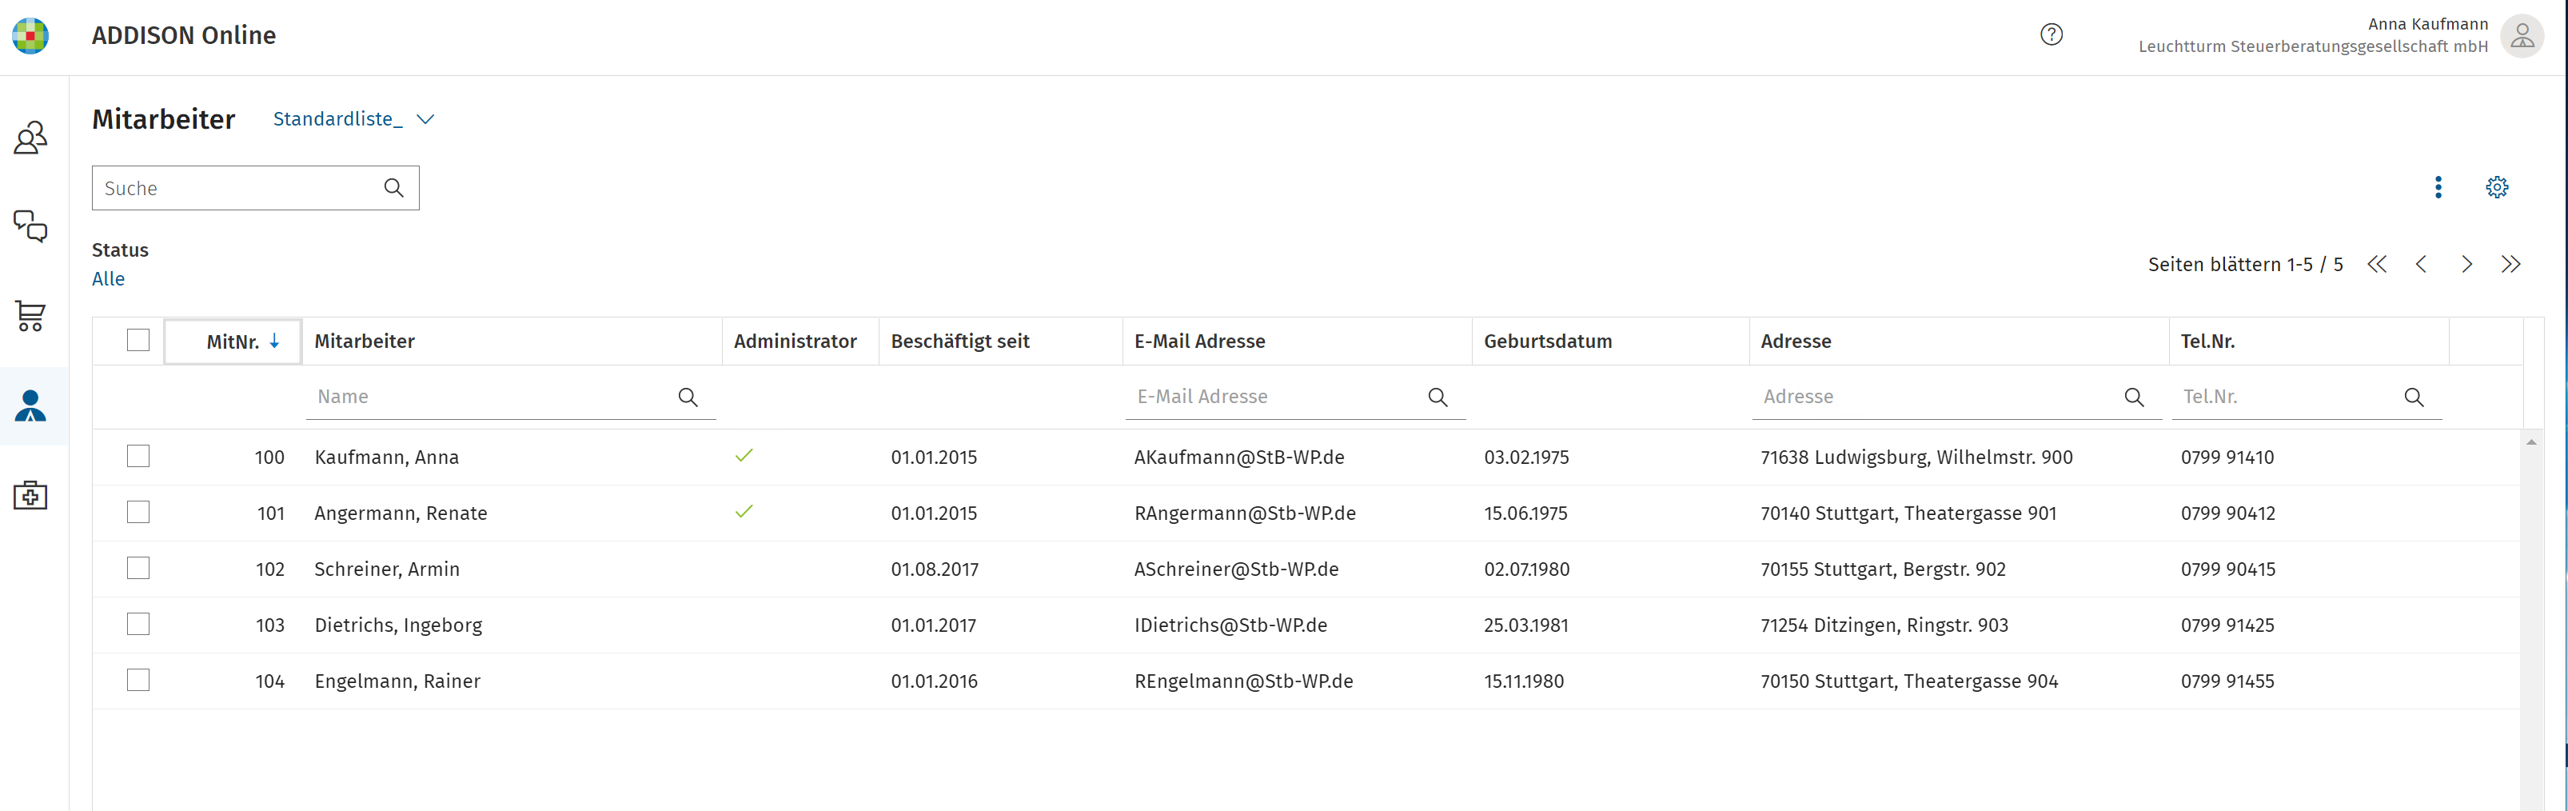Image resolution: width=2568 pixels, height=811 pixels.
Task: Jump to the last page of results
Action: click(x=2511, y=265)
